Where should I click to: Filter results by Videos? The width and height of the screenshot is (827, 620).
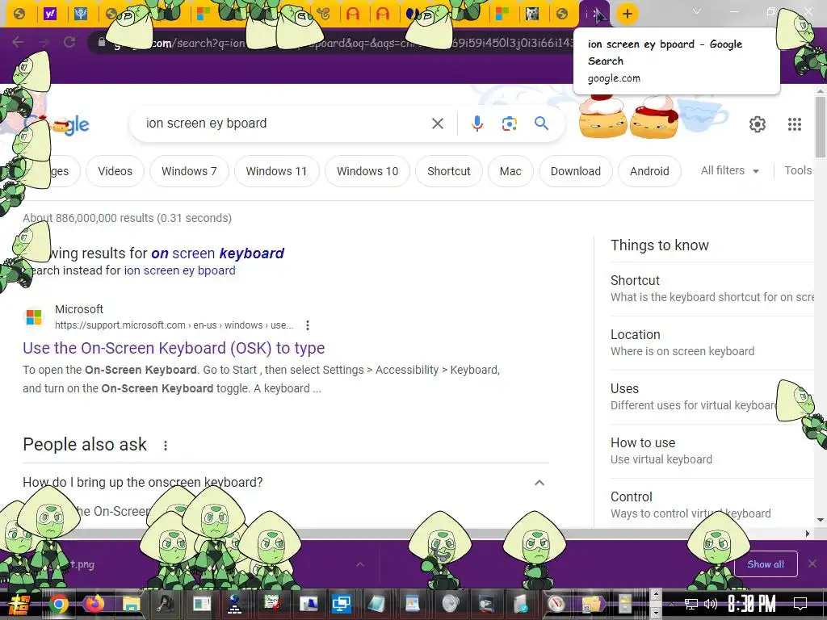[x=115, y=171]
